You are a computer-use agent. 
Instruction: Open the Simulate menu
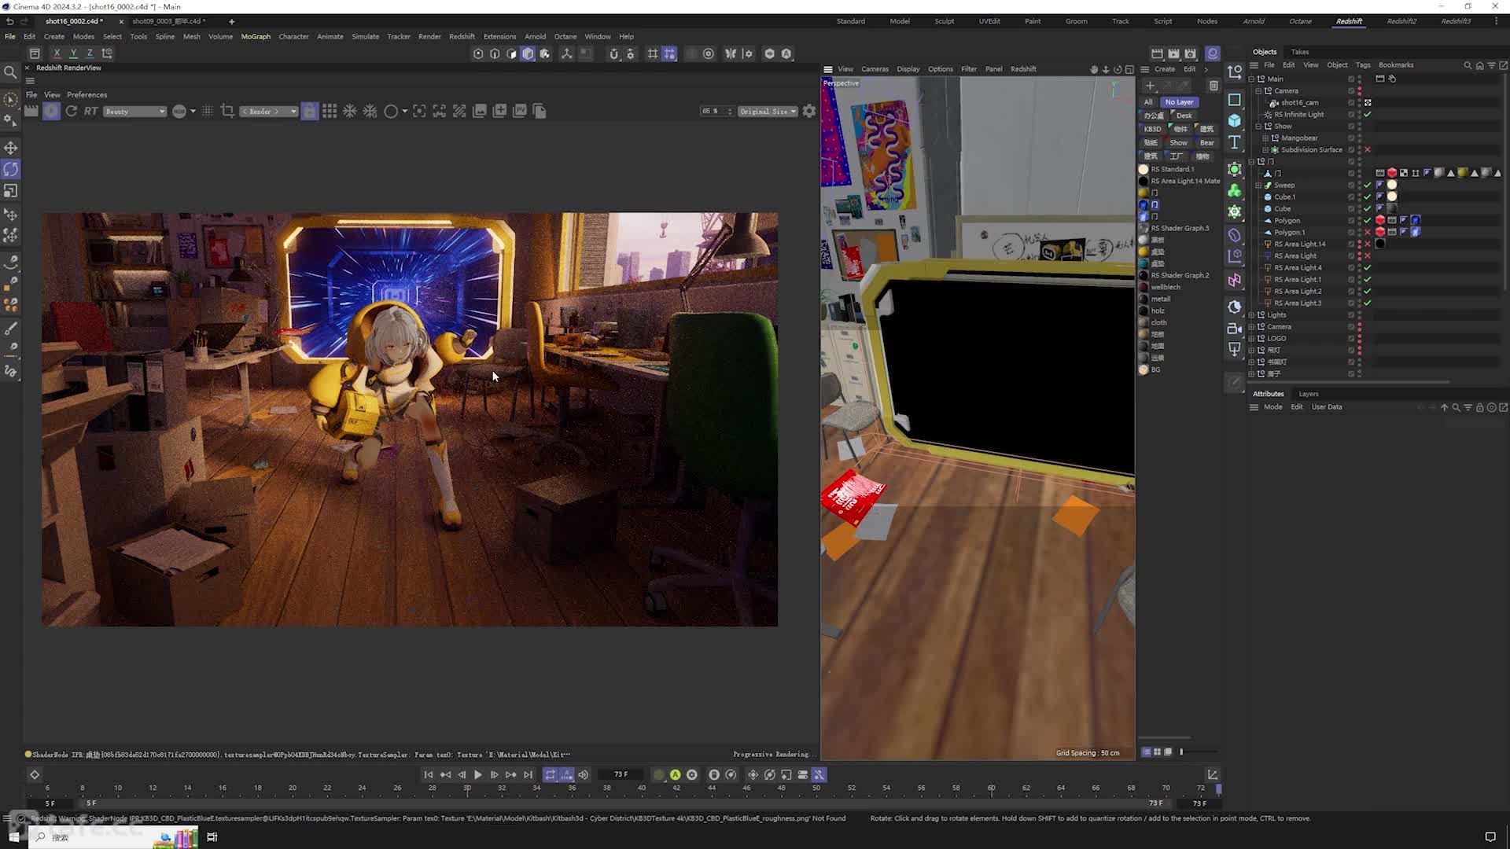click(x=365, y=36)
